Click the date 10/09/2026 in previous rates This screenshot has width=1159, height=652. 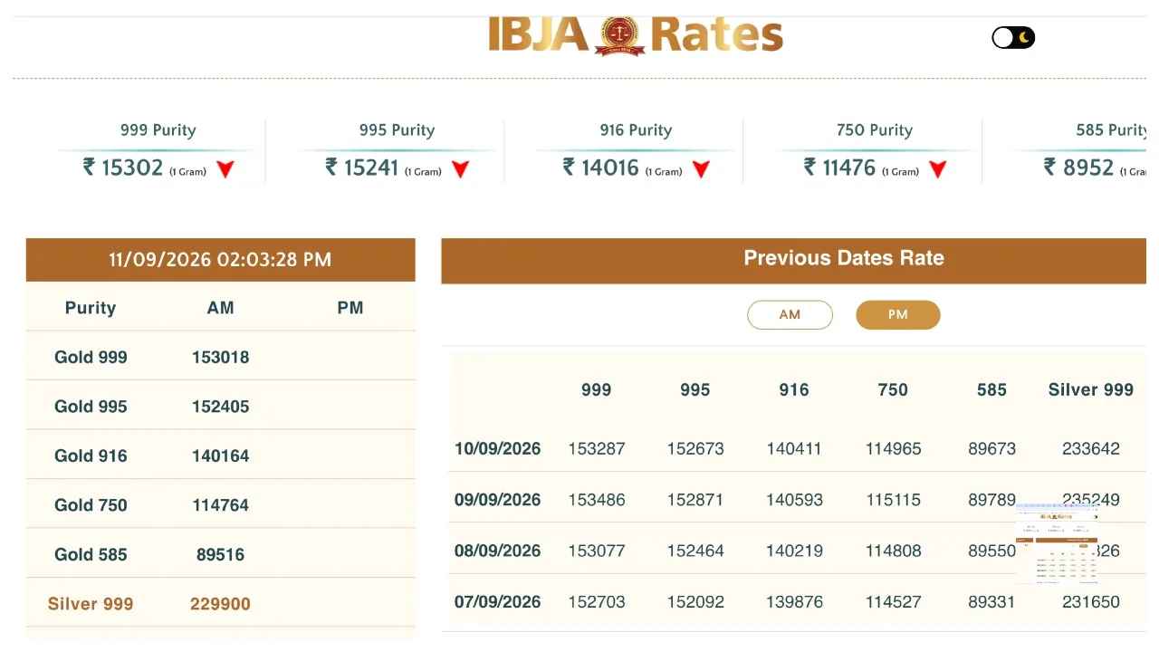498,449
